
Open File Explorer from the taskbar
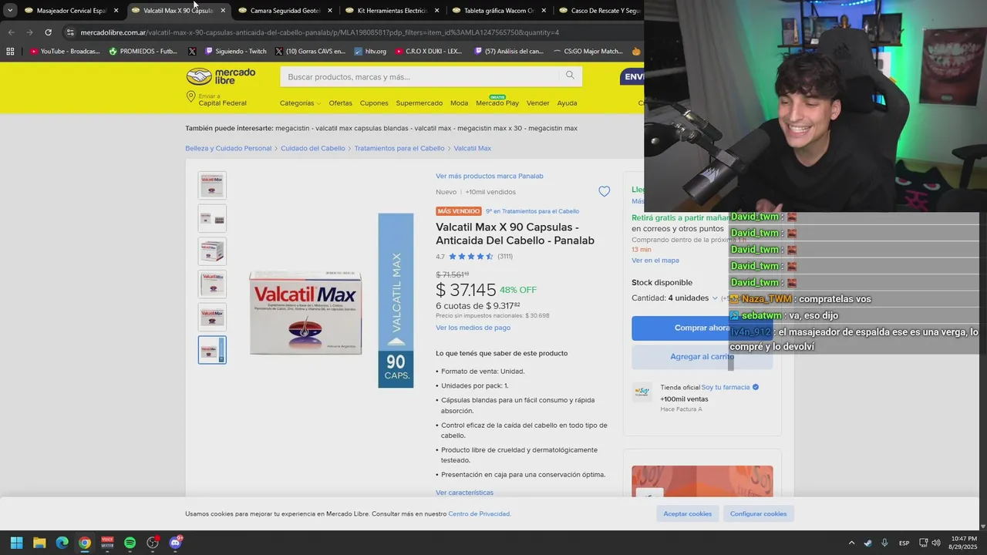pos(39,543)
